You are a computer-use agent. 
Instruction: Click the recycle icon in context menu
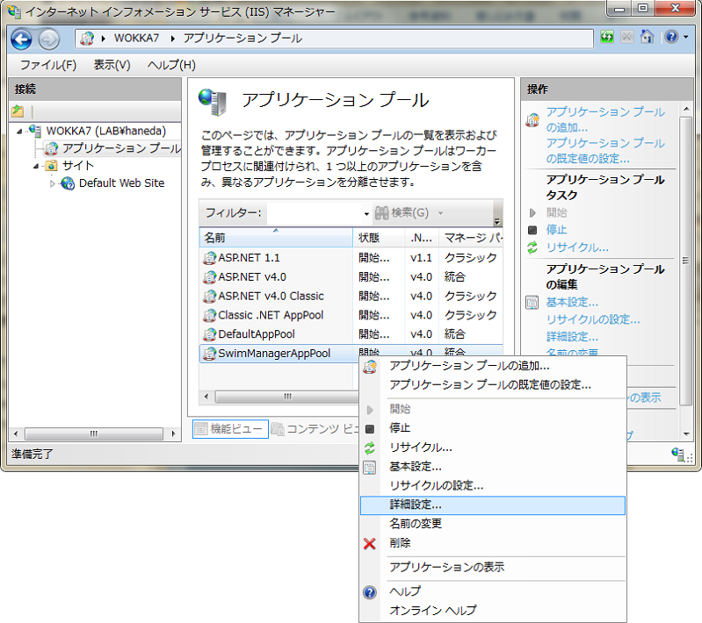pyautogui.click(x=369, y=448)
